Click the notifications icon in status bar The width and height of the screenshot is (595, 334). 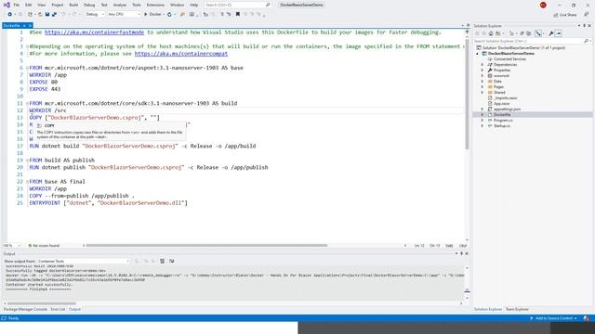587,318
